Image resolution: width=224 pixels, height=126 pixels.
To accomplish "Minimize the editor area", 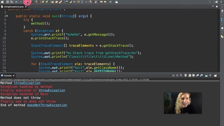I will (x=213, y=6).
